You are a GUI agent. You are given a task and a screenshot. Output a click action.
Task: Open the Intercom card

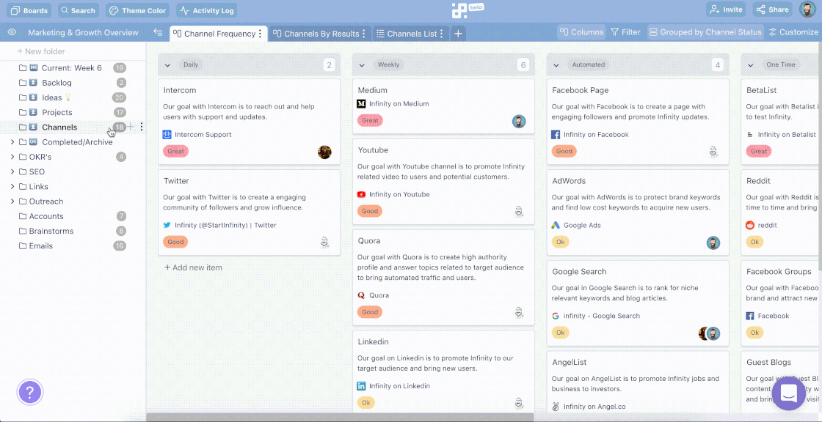(x=249, y=122)
